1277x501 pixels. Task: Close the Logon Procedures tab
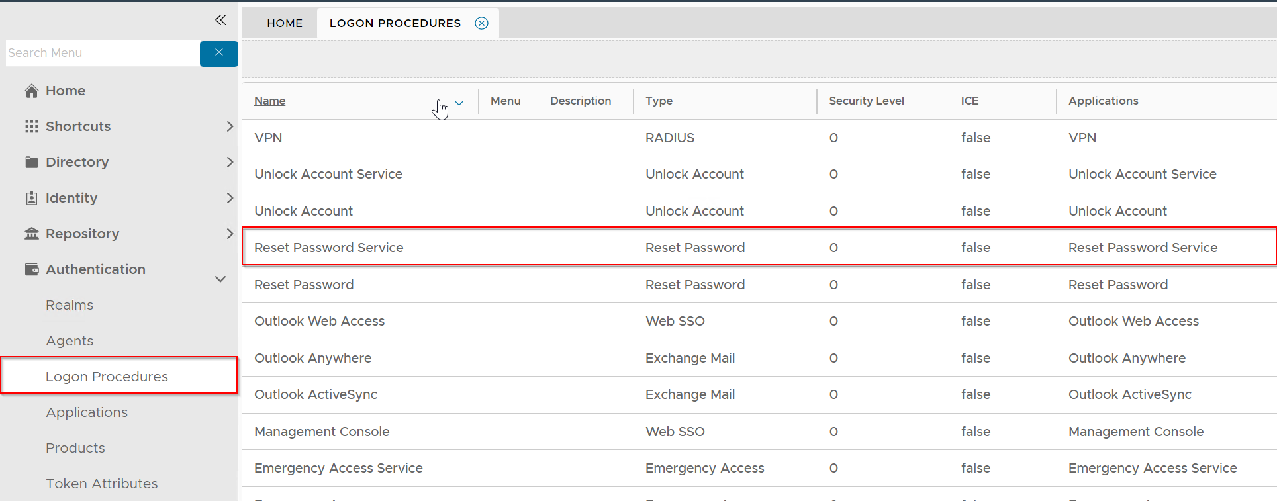(481, 23)
